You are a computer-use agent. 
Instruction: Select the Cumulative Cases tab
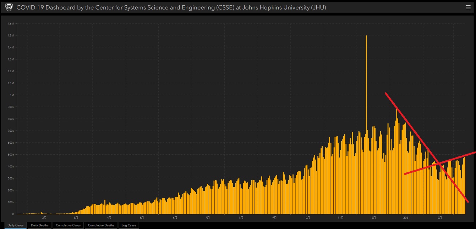(68, 225)
